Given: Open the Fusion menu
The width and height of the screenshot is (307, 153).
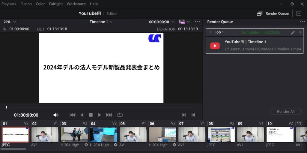Looking at the screenshot, I should point(26,4).
